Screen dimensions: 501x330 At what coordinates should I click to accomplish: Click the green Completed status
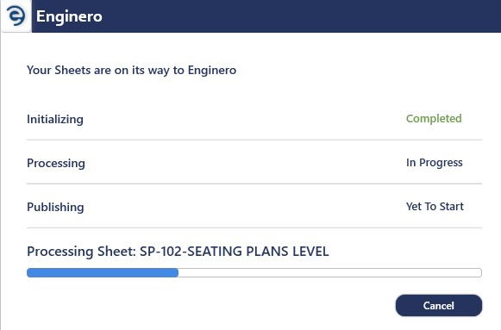click(x=434, y=118)
